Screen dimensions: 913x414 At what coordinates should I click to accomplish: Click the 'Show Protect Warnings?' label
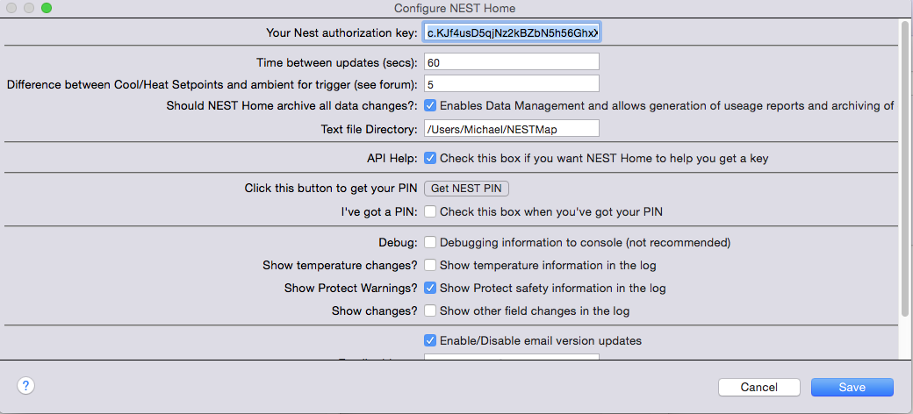pyautogui.click(x=351, y=288)
